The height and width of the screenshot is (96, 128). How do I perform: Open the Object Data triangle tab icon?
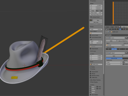[x=122, y=29]
